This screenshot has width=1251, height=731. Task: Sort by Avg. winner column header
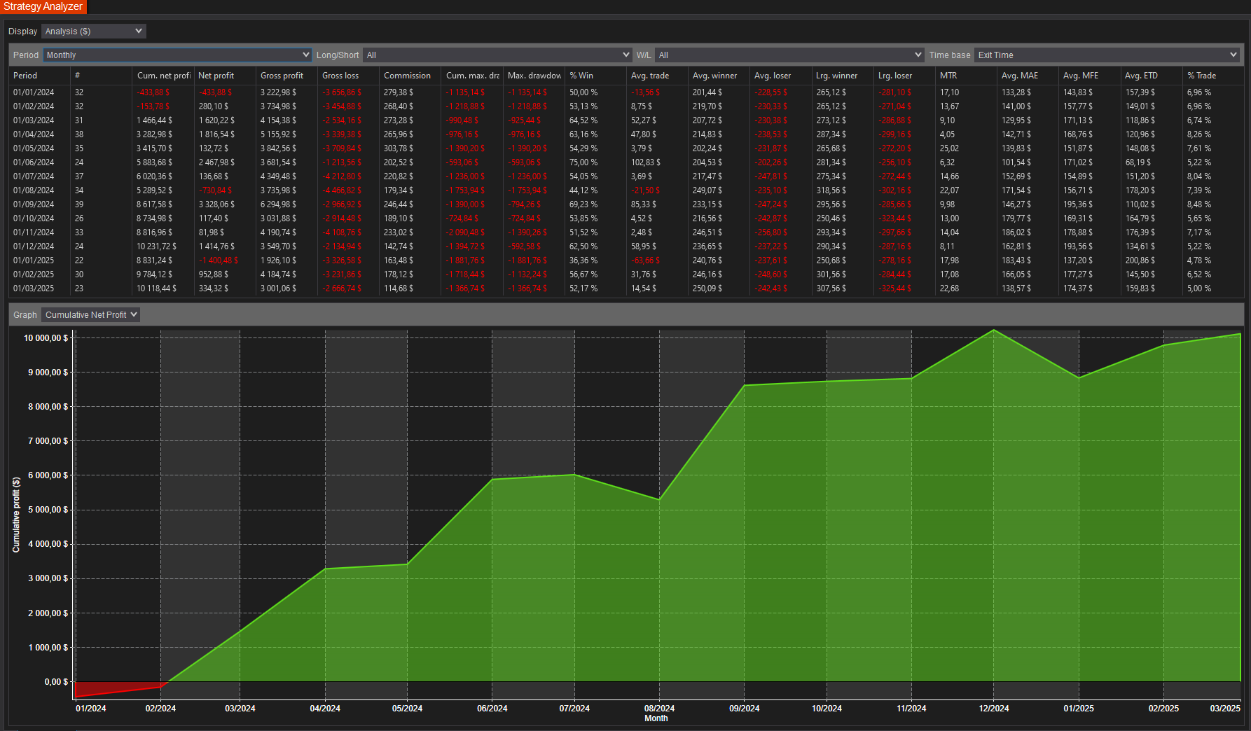point(718,76)
